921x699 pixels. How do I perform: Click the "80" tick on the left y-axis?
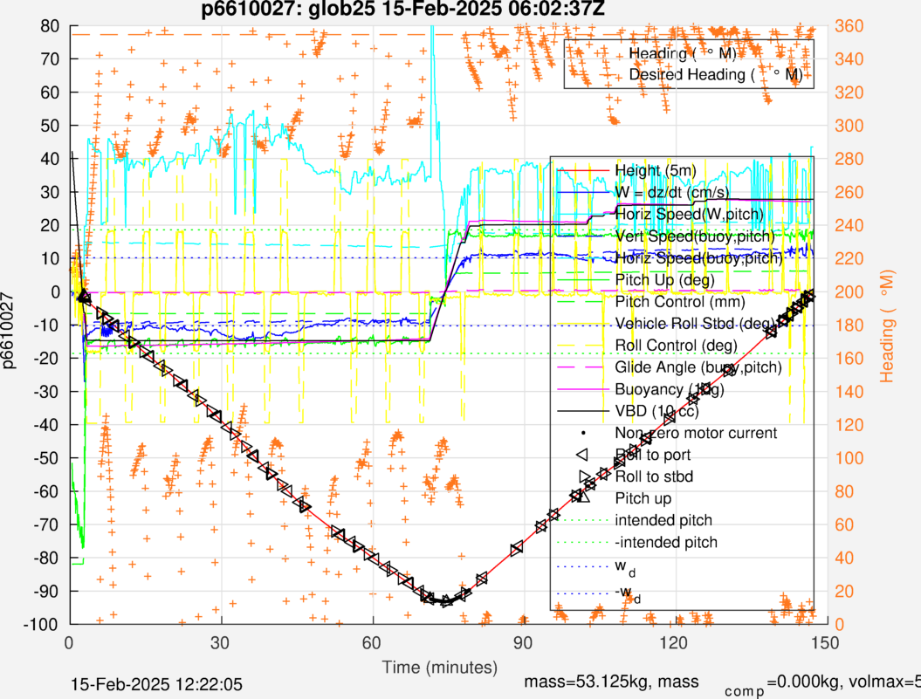tap(50, 26)
